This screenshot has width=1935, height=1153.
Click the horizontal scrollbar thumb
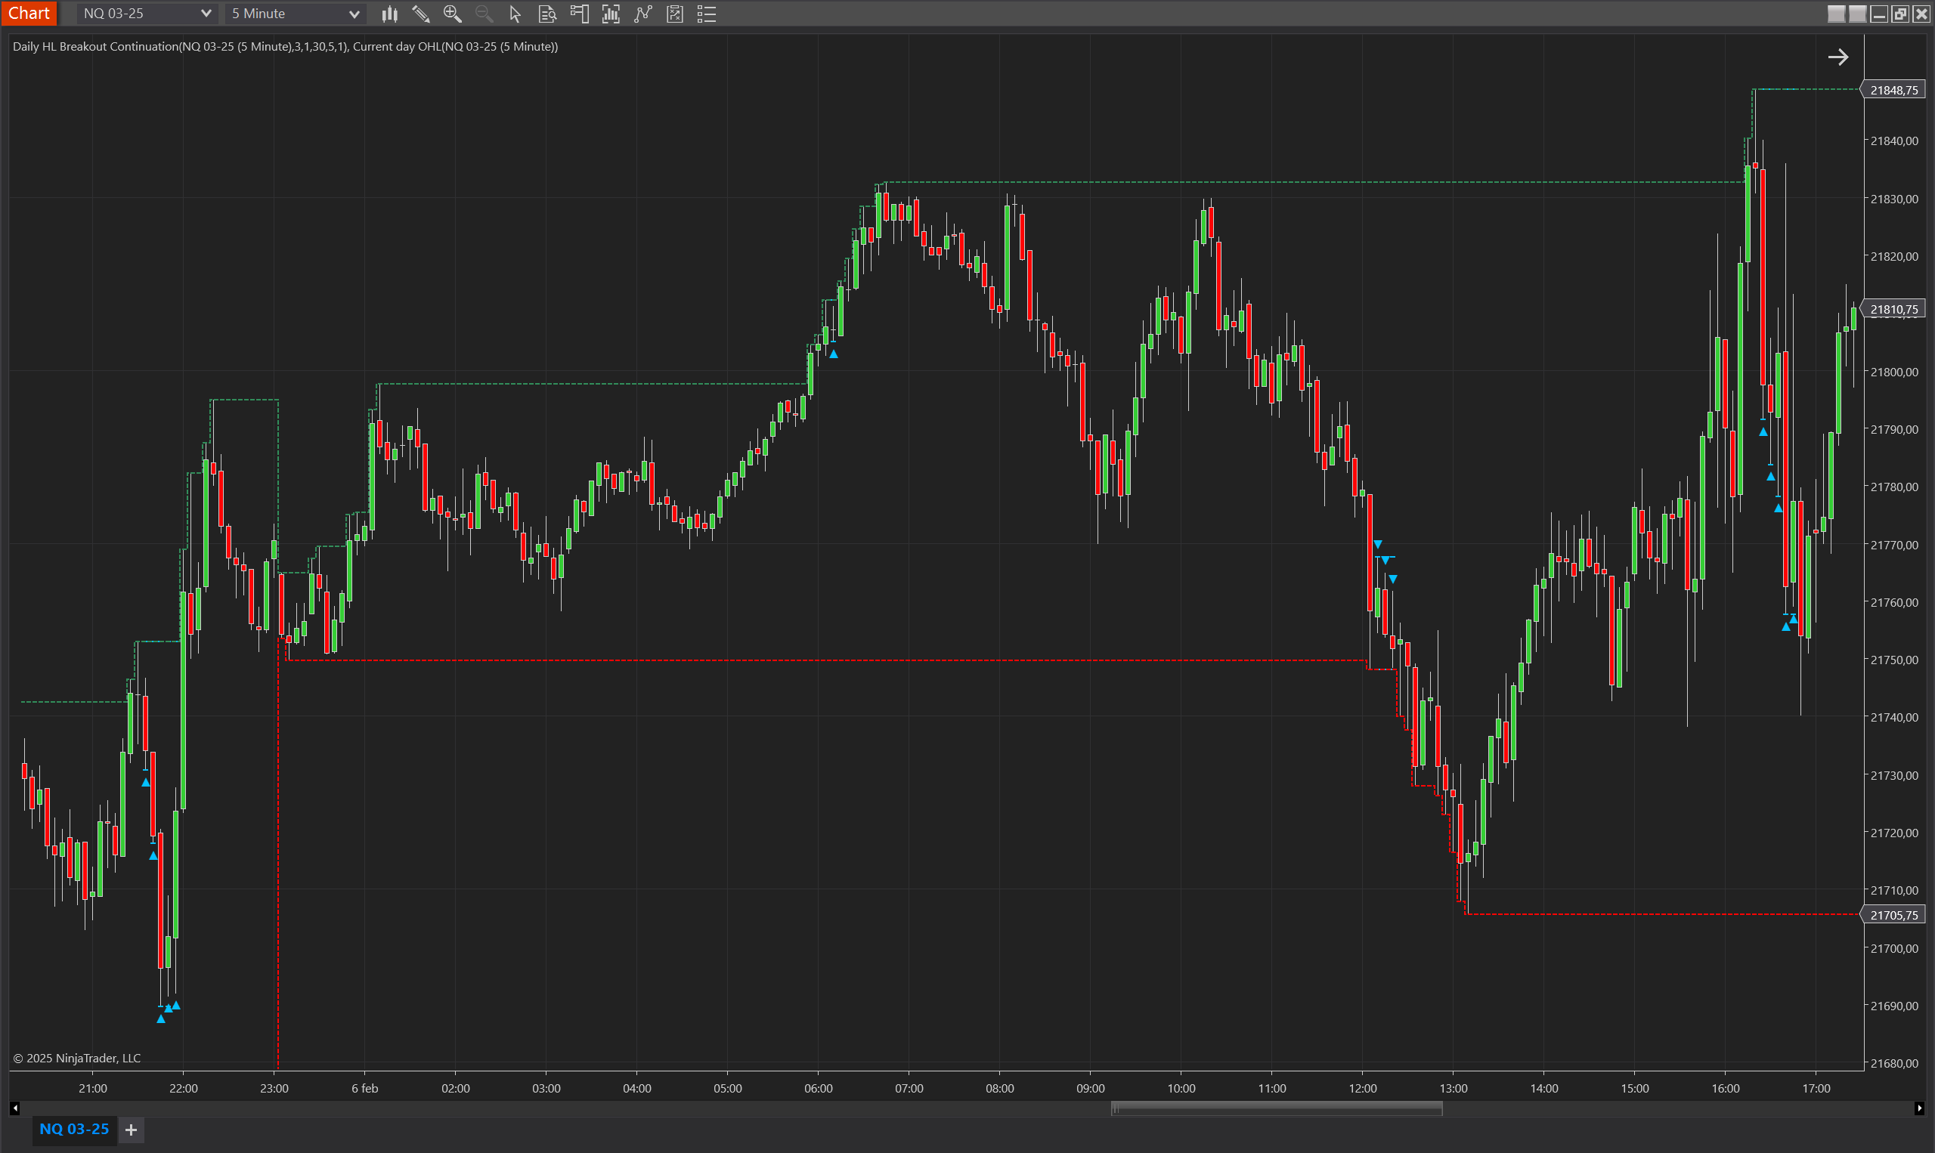click(x=1277, y=1108)
